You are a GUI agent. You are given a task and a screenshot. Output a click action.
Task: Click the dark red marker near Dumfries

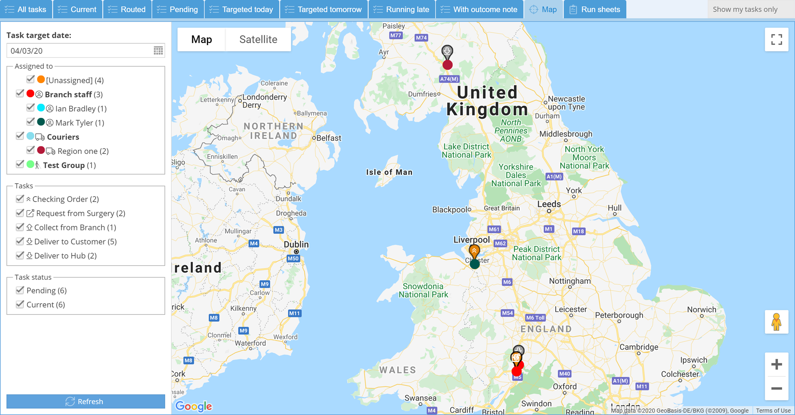click(x=447, y=65)
